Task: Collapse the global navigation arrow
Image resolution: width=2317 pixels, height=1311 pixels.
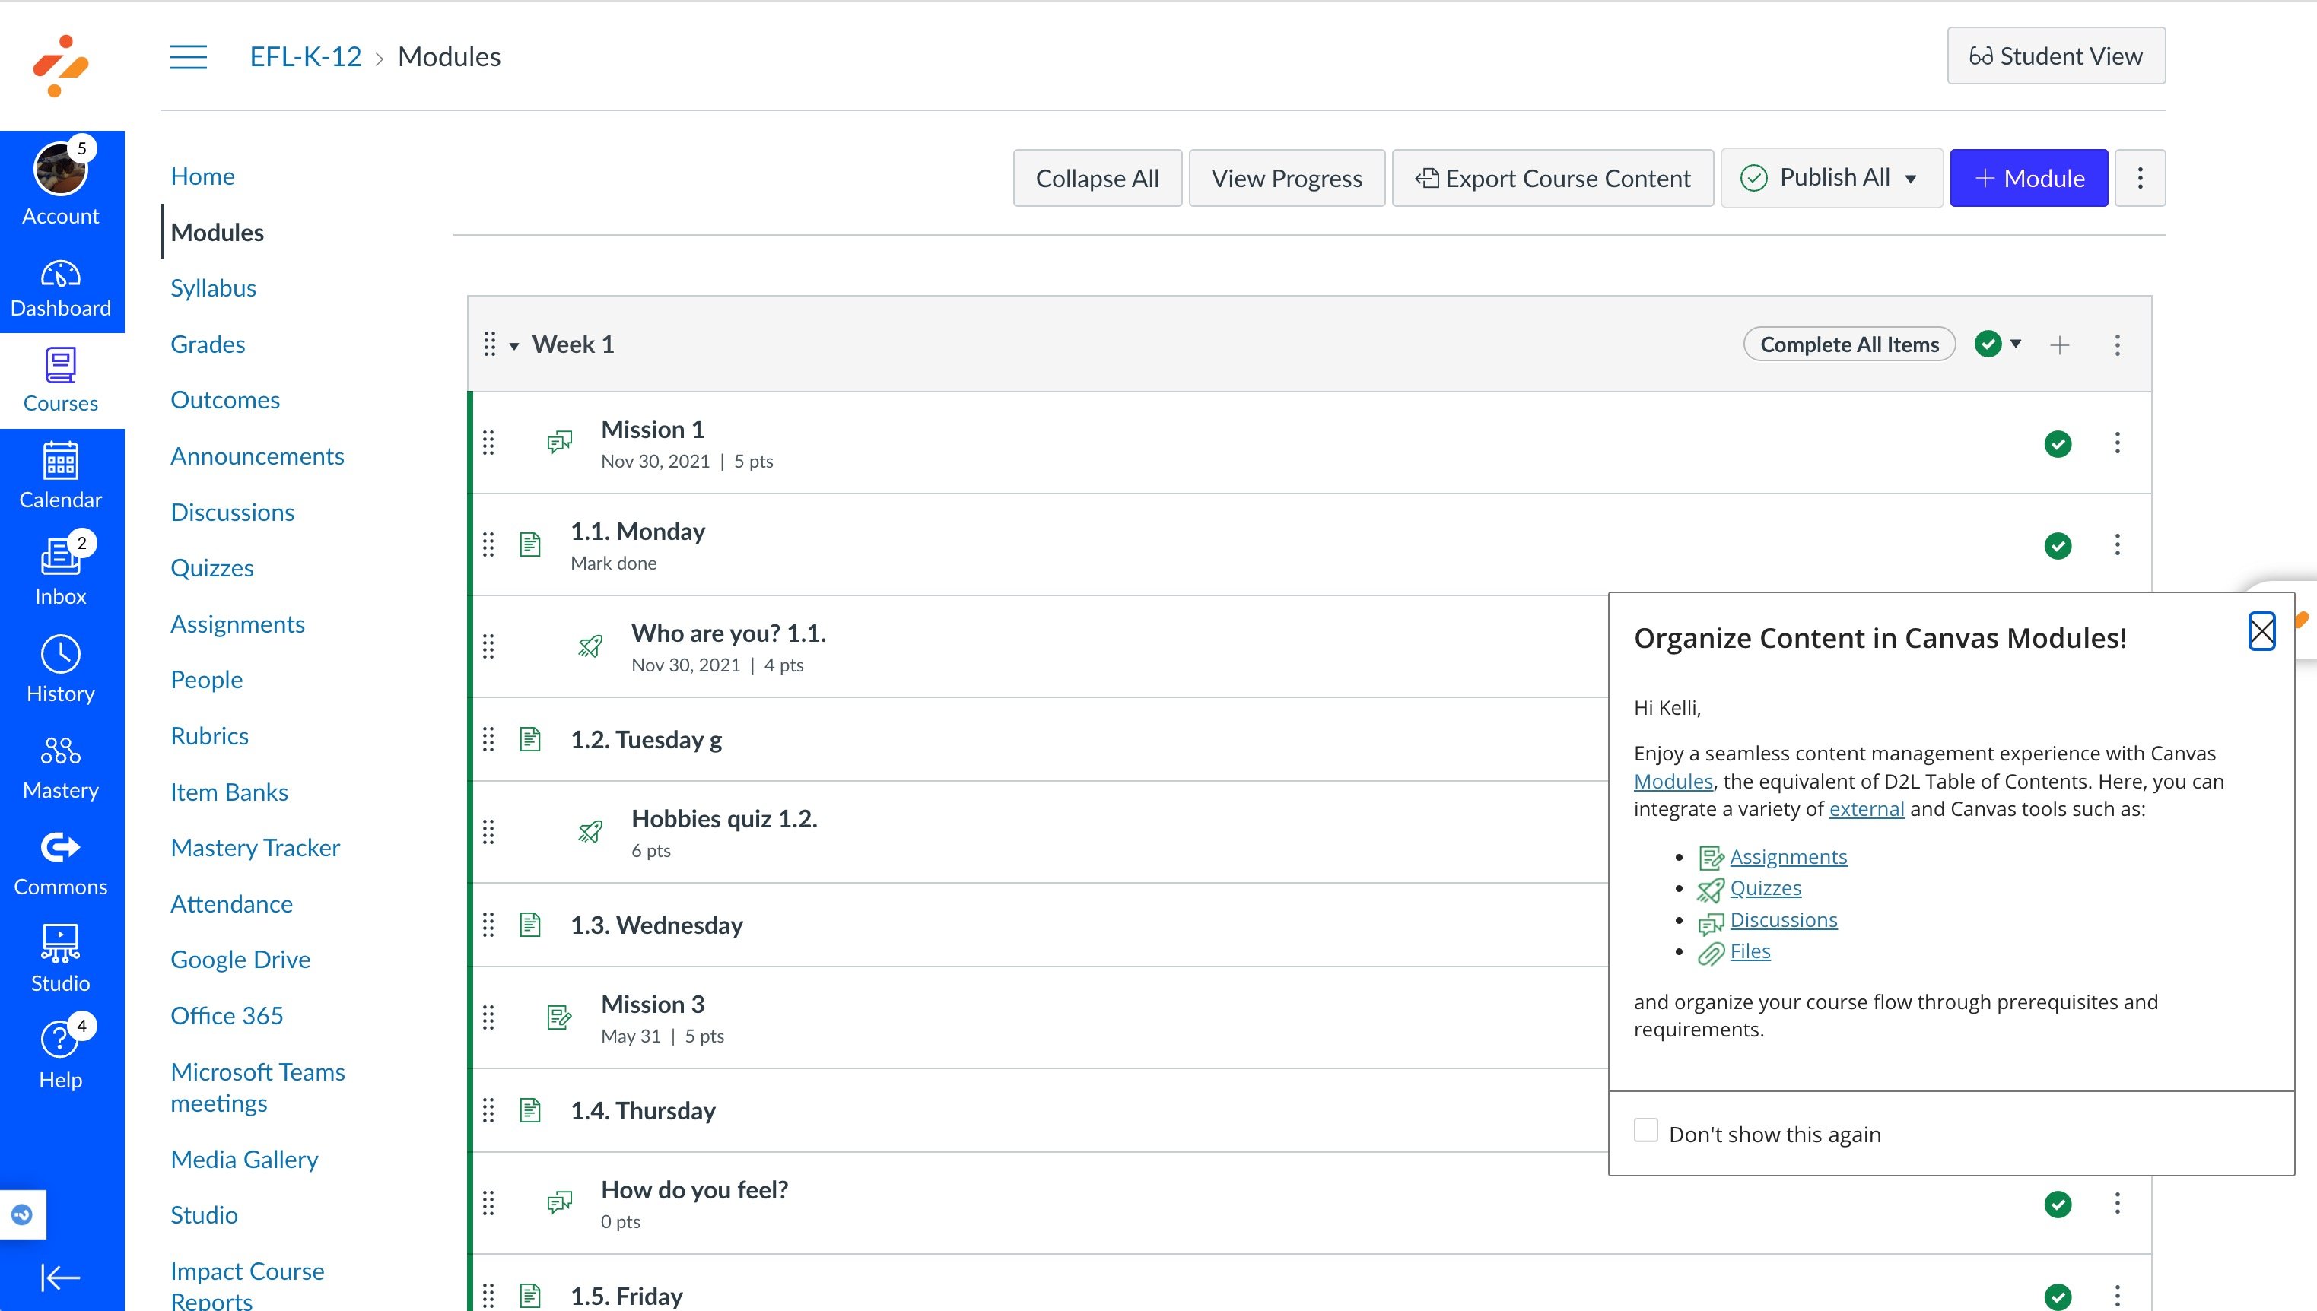Action: (60, 1277)
